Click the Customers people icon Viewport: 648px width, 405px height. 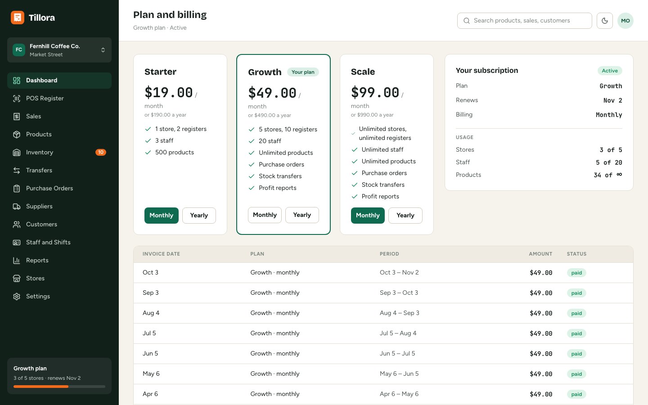[x=17, y=225]
